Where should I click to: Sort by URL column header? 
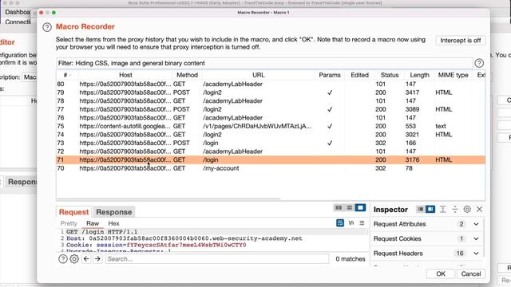coord(258,75)
